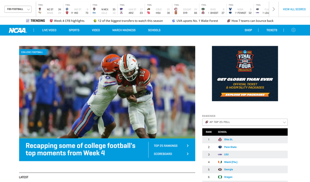This screenshot has height=182, width=310.
Task: Open Ohio St. in rankings
Action: [x=228, y=139]
